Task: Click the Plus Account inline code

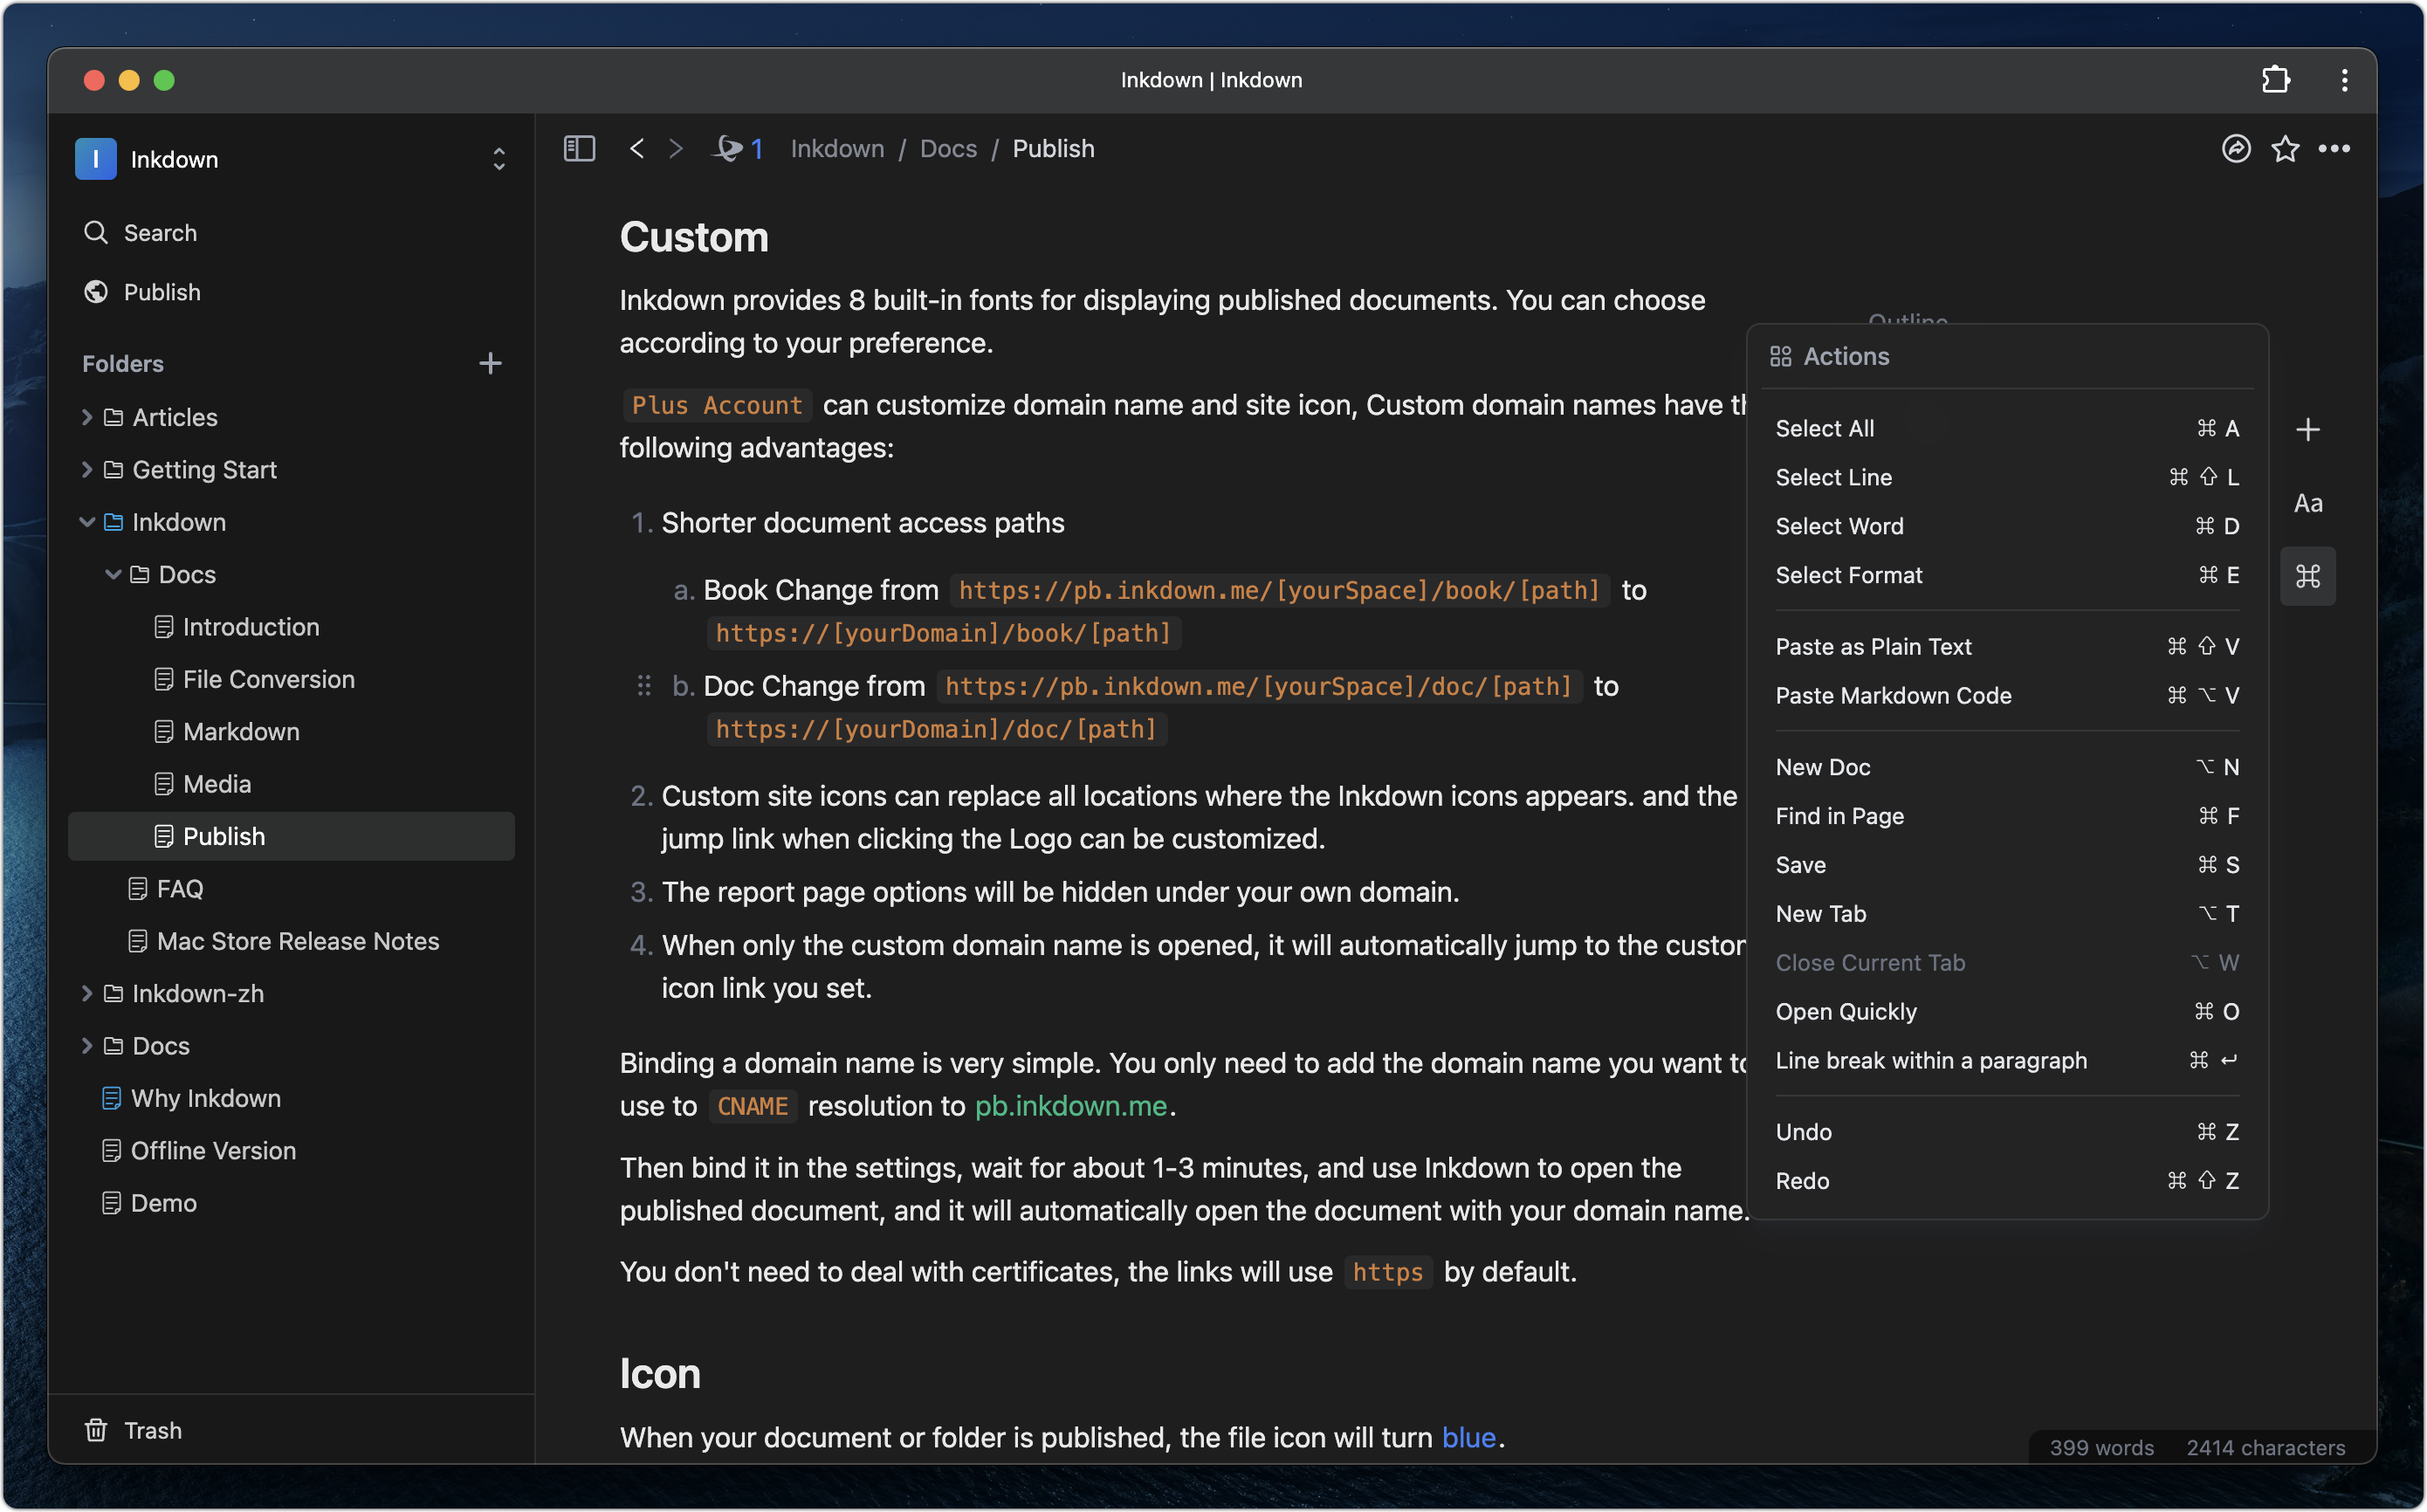Action: (716, 405)
